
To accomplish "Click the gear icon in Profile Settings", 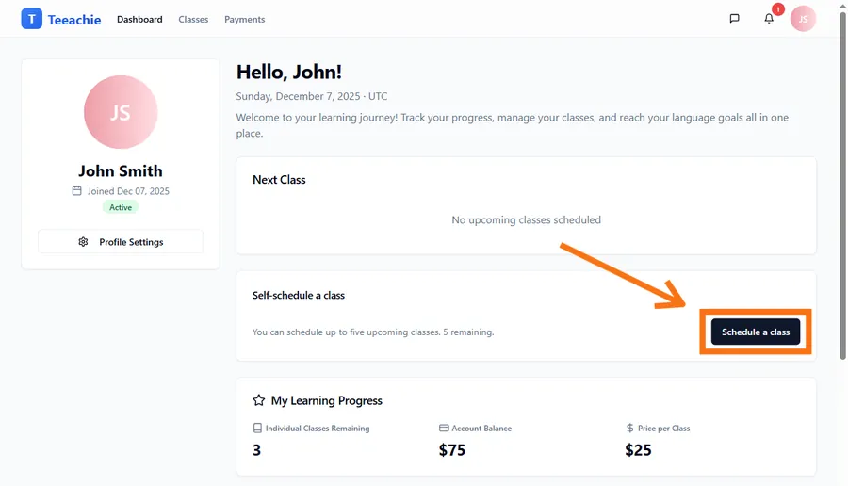I will [x=83, y=242].
